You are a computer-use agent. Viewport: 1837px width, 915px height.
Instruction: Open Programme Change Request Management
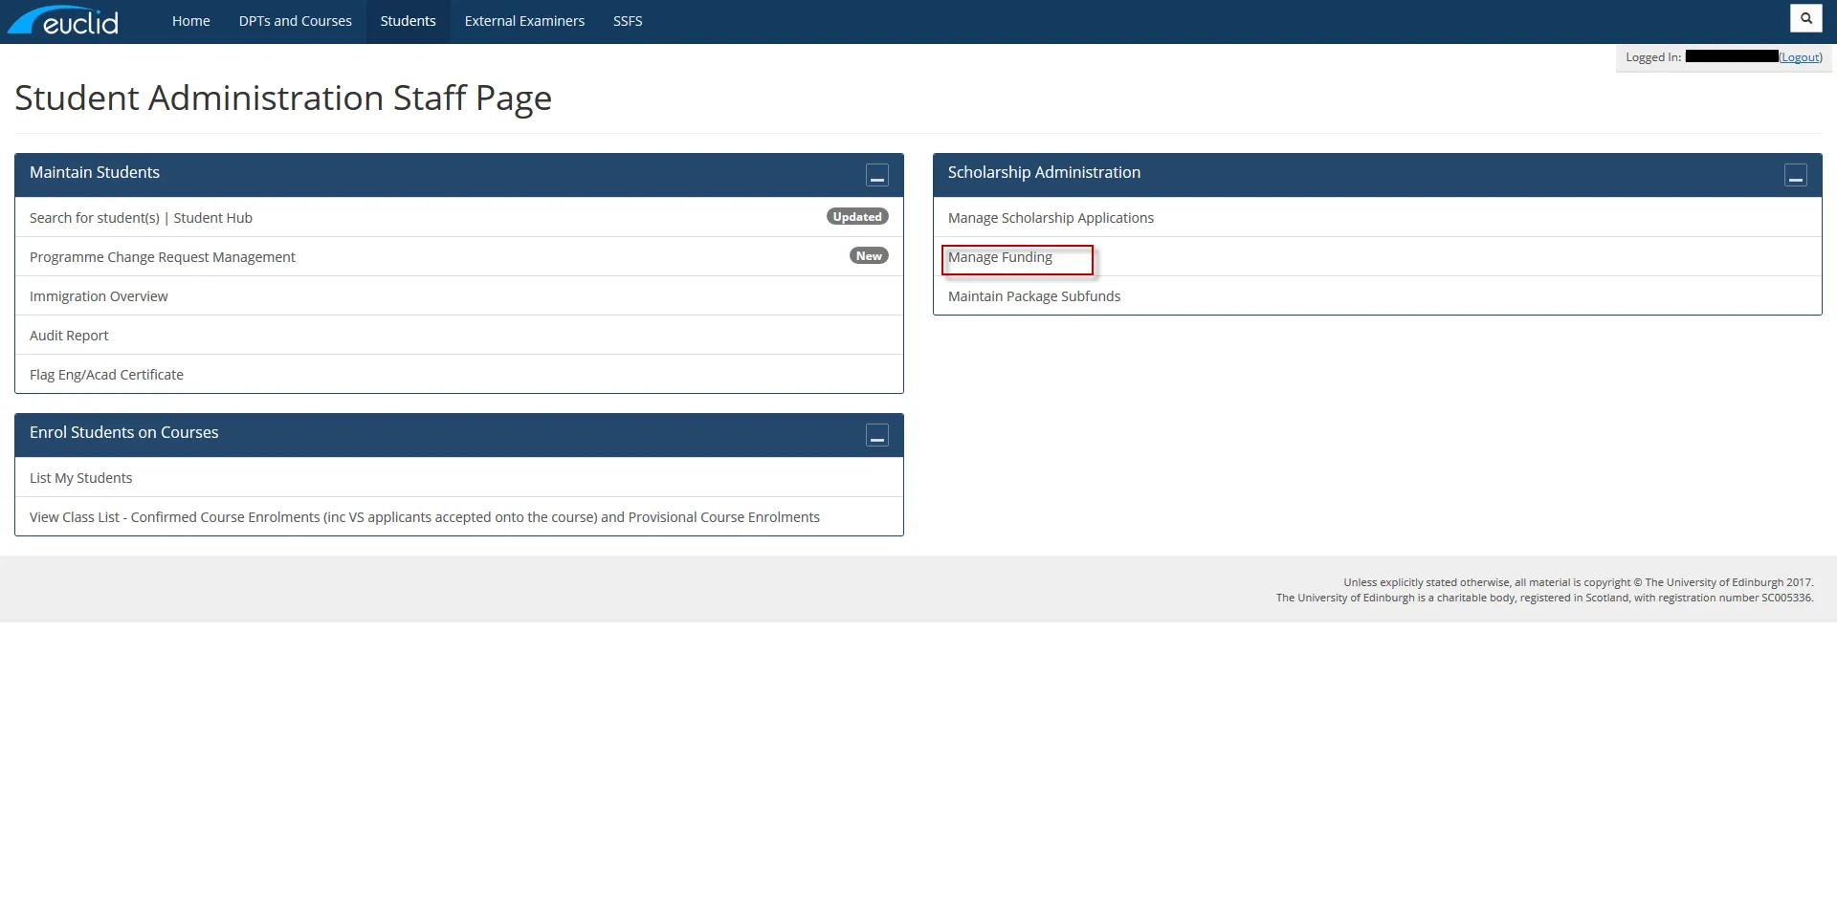162,256
